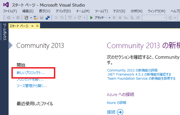Open Team Foundation Service の新機能を探索する link
Image resolution: width=180 pixels, height=115 pixels.
141,79
